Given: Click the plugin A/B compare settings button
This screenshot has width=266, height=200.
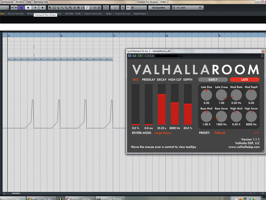Looking at the screenshot, I should [146, 56].
